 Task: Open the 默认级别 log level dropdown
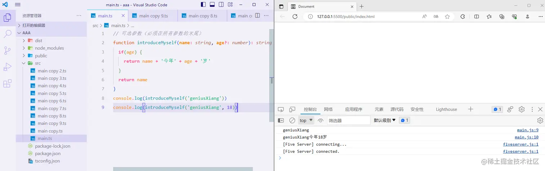(385, 120)
